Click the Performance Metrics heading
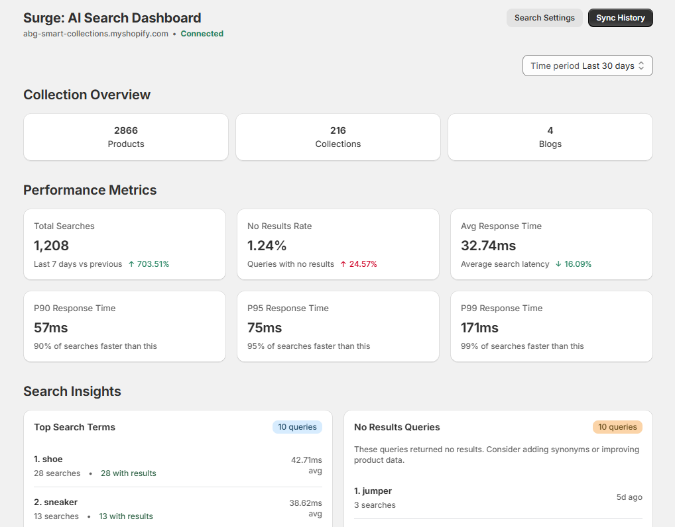Viewport: 675px width, 527px height. pyautogui.click(x=90, y=190)
